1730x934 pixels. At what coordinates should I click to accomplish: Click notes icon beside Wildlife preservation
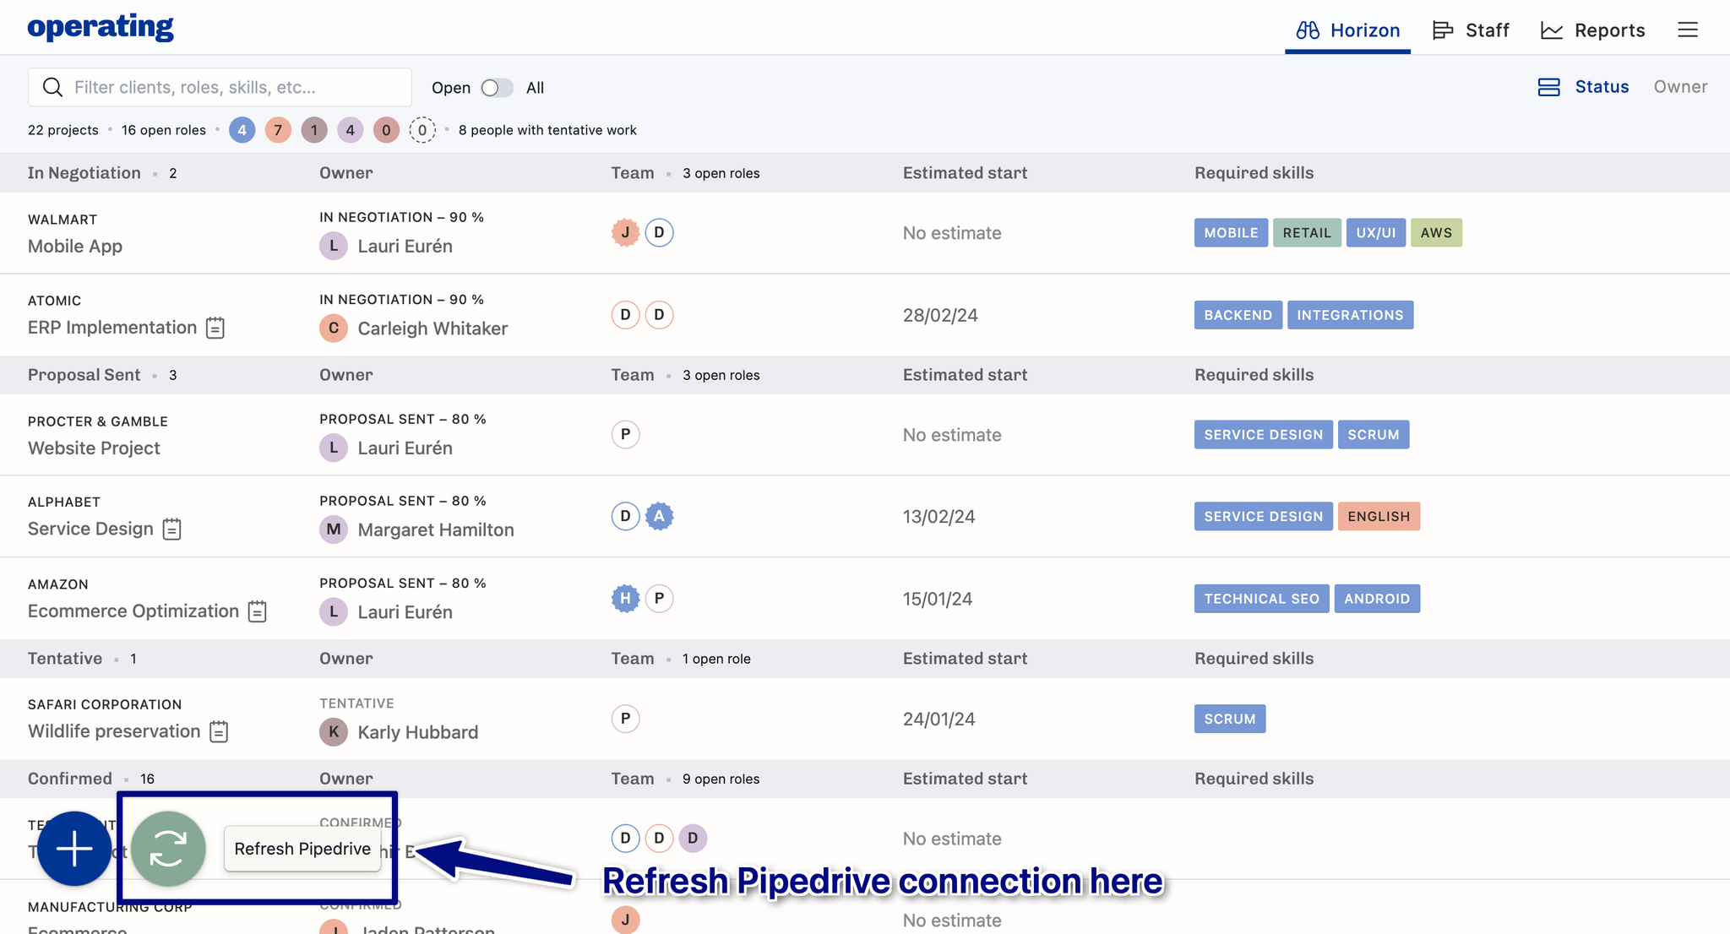(219, 731)
